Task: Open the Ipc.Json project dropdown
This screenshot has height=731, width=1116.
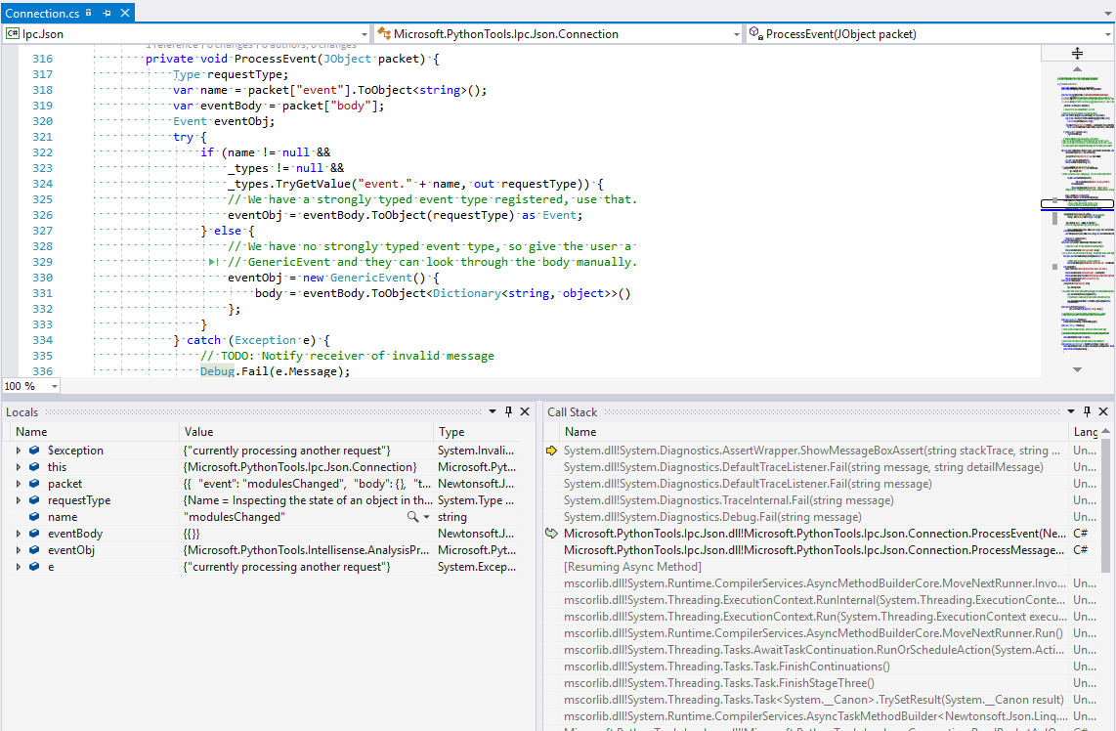Action: (x=364, y=34)
